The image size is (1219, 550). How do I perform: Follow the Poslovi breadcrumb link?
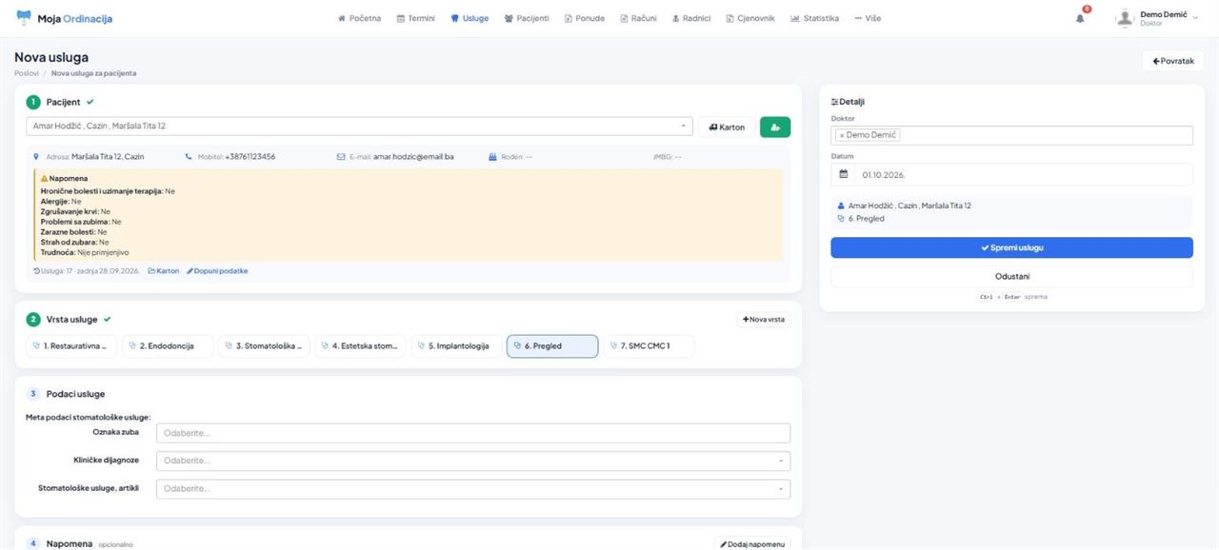pyautogui.click(x=27, y=73)
